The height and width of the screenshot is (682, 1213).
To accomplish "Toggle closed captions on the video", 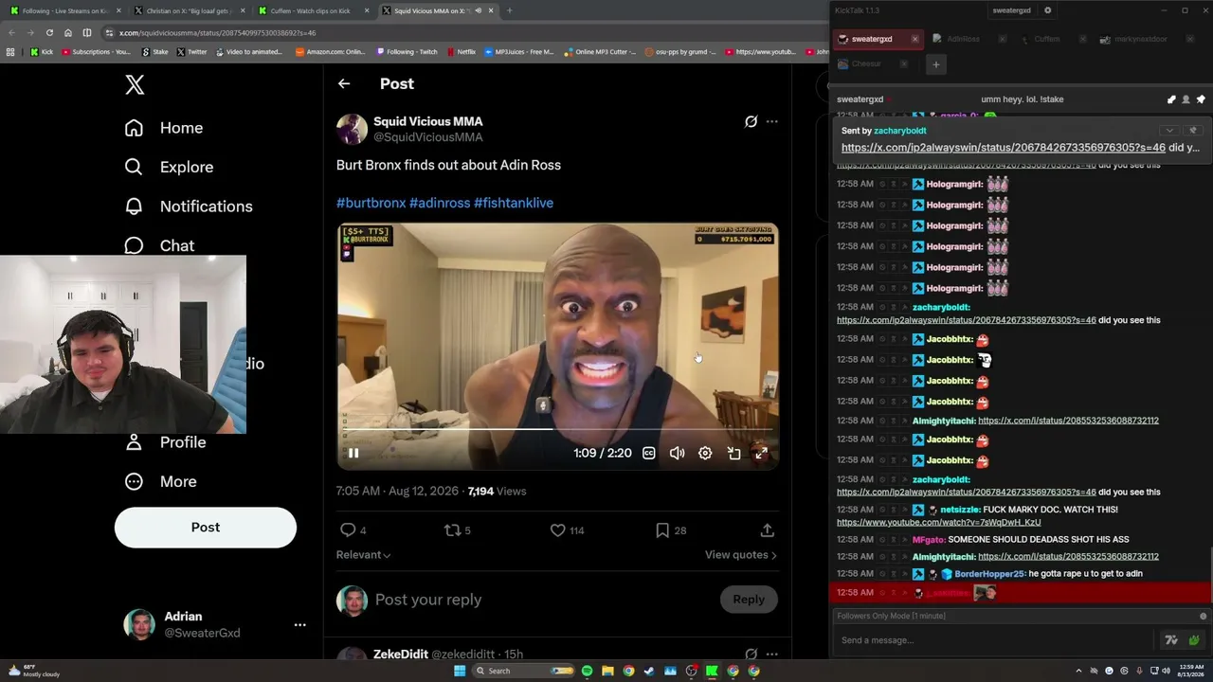I will pyautogui.click(x=648, y=453).
